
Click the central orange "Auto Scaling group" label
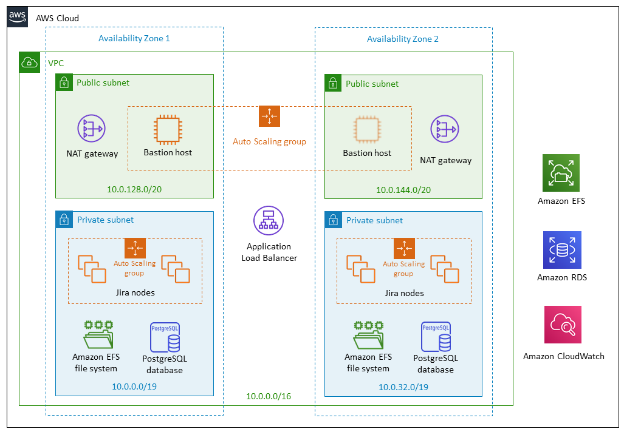click(269, 141)
